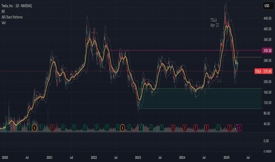Click the sparkle icon beside the magenta E

pyautogui.click(x=235, y=129)
